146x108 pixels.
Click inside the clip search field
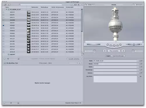(x=40, y=5)
